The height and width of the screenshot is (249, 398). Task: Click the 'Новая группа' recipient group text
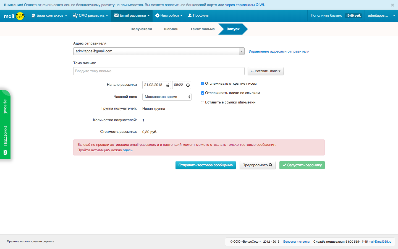(x=154, y=109)
